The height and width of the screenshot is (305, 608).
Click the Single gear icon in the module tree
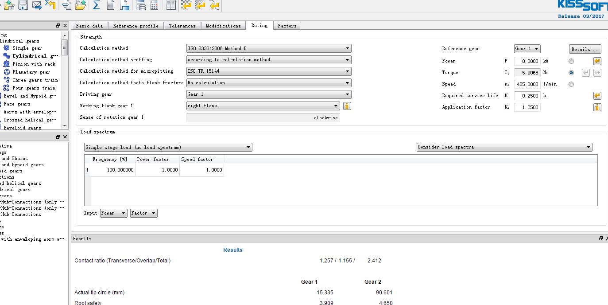pyautogui.click(x=7, y=48)
